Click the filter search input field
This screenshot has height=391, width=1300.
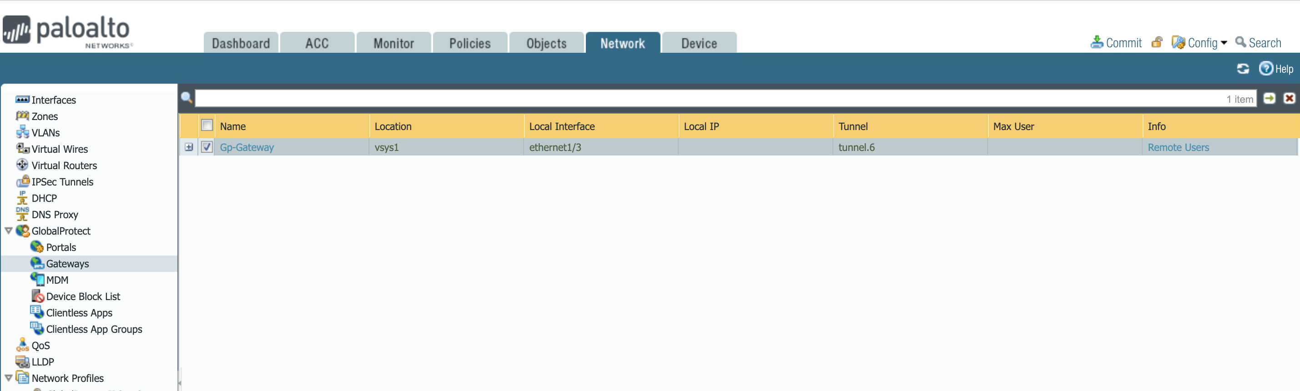726,98
